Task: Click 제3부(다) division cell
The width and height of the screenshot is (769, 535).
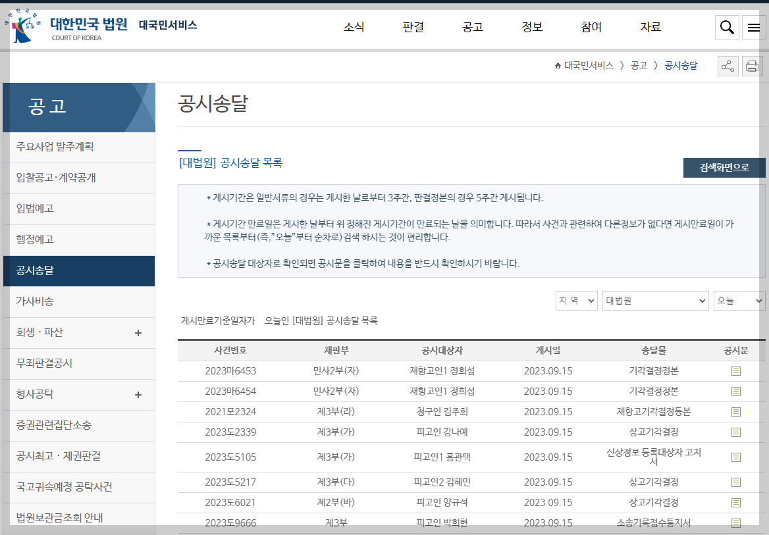Action: pos(336,482)
